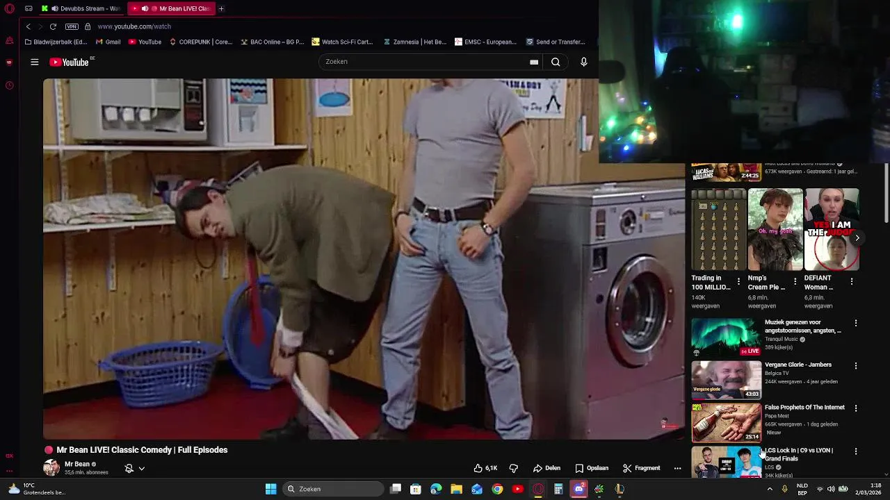Save video using the Opslaan button
Image resolution: width=890 pixels, height=500 pixels.
click(x=592, y=468)
